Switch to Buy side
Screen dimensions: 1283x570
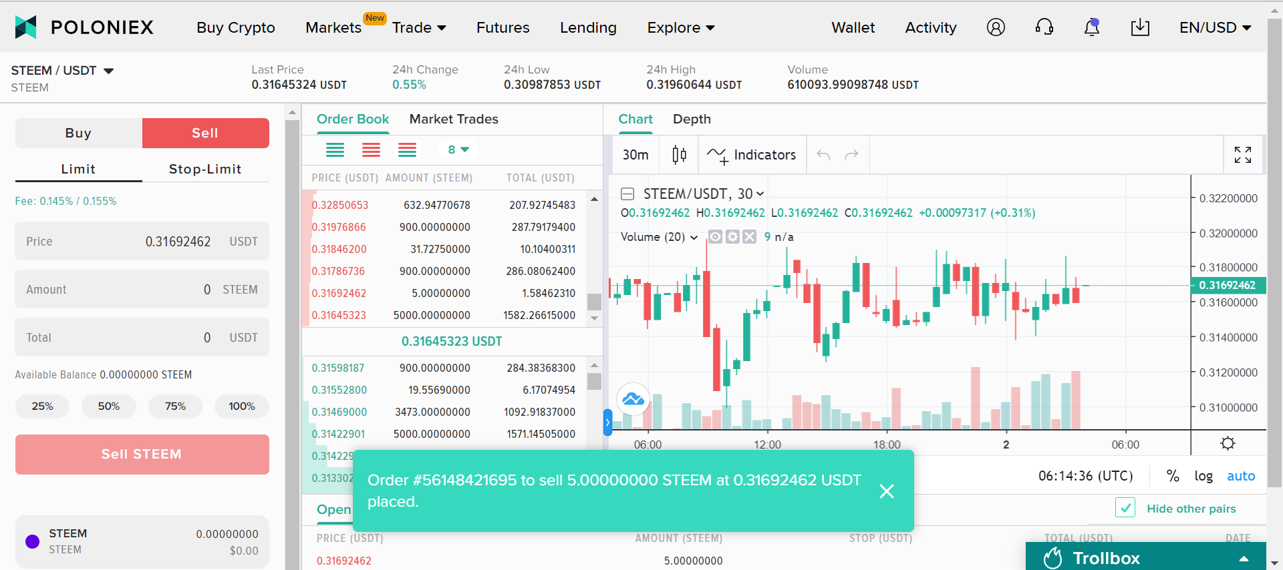(79, 133)
